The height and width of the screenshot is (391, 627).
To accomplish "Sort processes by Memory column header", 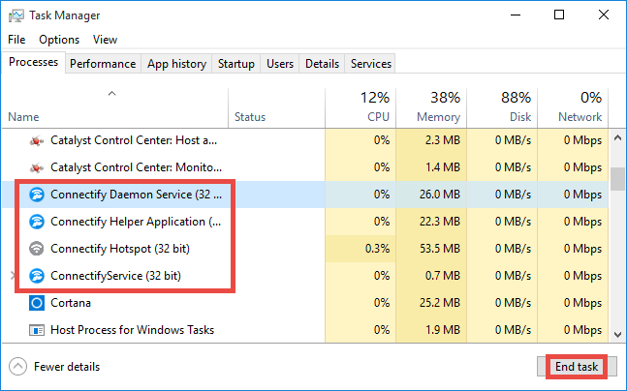I will tap(431, 107).
